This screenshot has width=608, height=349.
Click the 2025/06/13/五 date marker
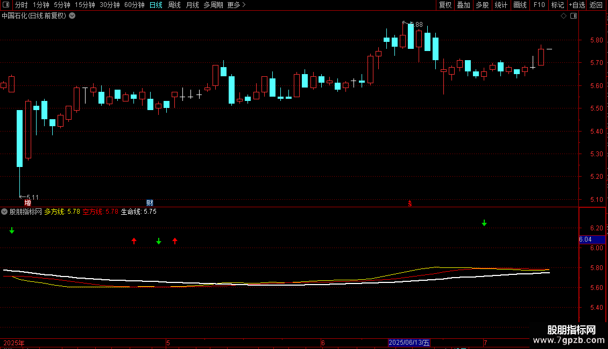[409, 343]
